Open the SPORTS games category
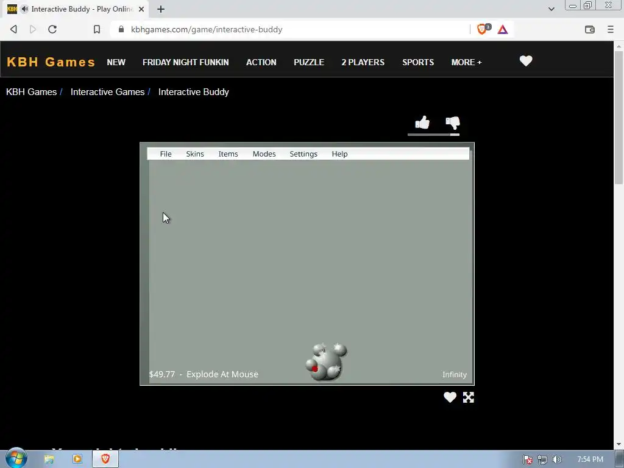The image size is (624, 468). (418, 63)
